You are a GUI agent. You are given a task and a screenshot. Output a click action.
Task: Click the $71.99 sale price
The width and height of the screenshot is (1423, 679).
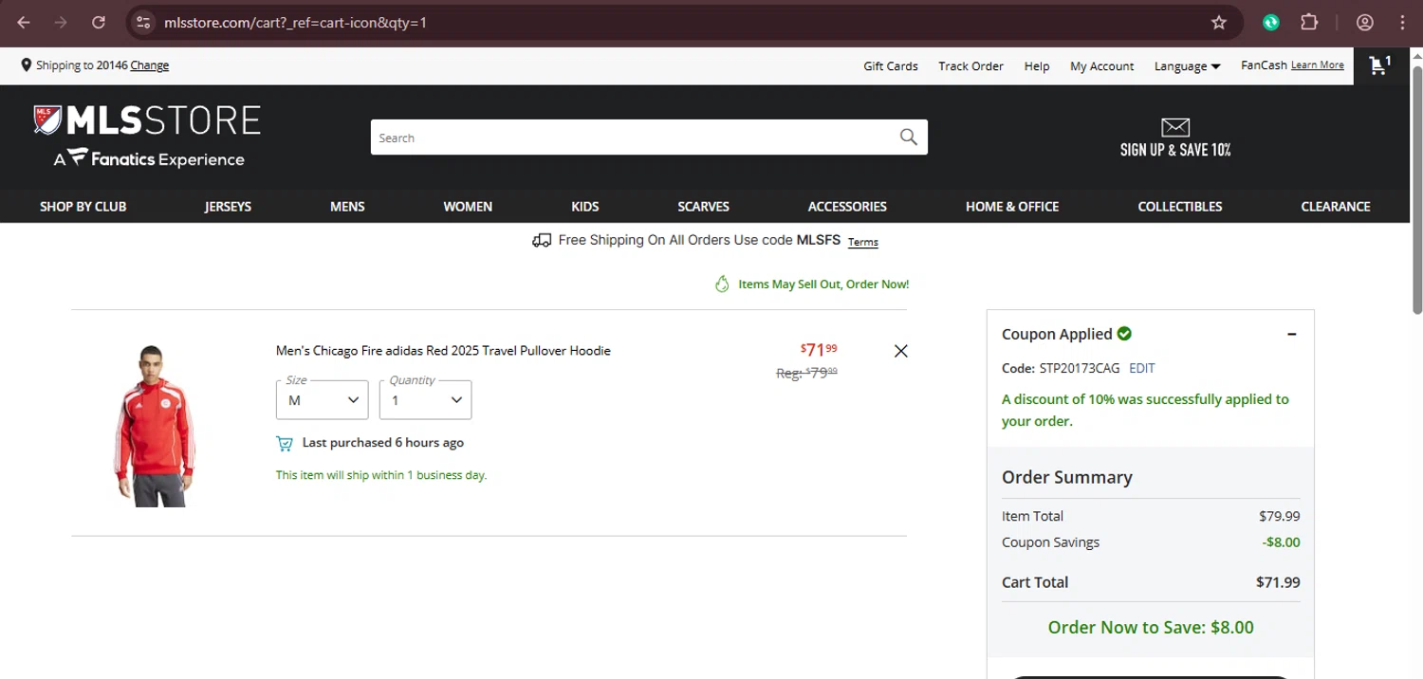click(819, 349)
